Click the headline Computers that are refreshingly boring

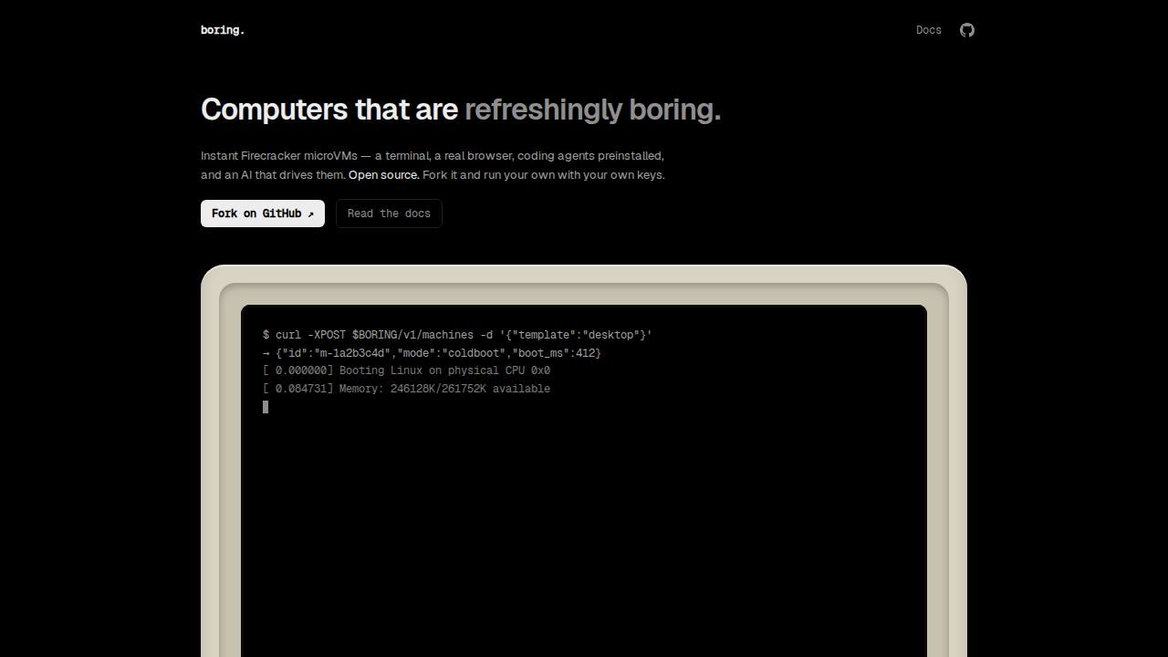[x=461, y=109]
